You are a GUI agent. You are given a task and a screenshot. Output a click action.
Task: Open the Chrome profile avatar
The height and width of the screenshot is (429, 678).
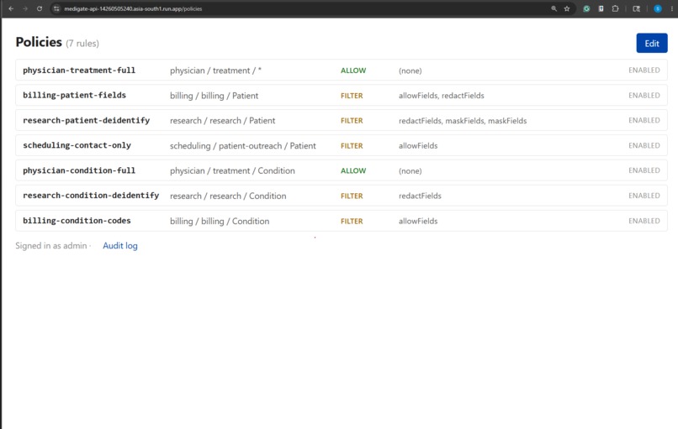coord(658,8)
